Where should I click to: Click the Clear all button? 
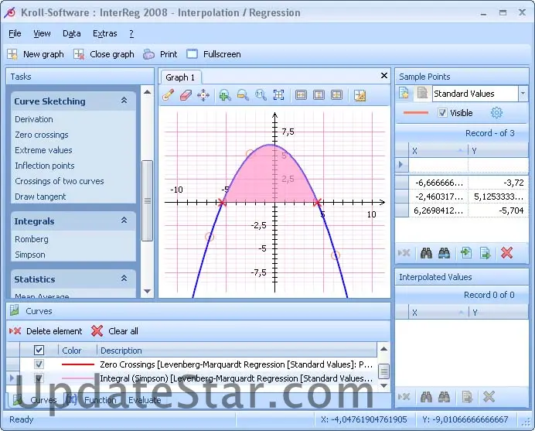115,331
